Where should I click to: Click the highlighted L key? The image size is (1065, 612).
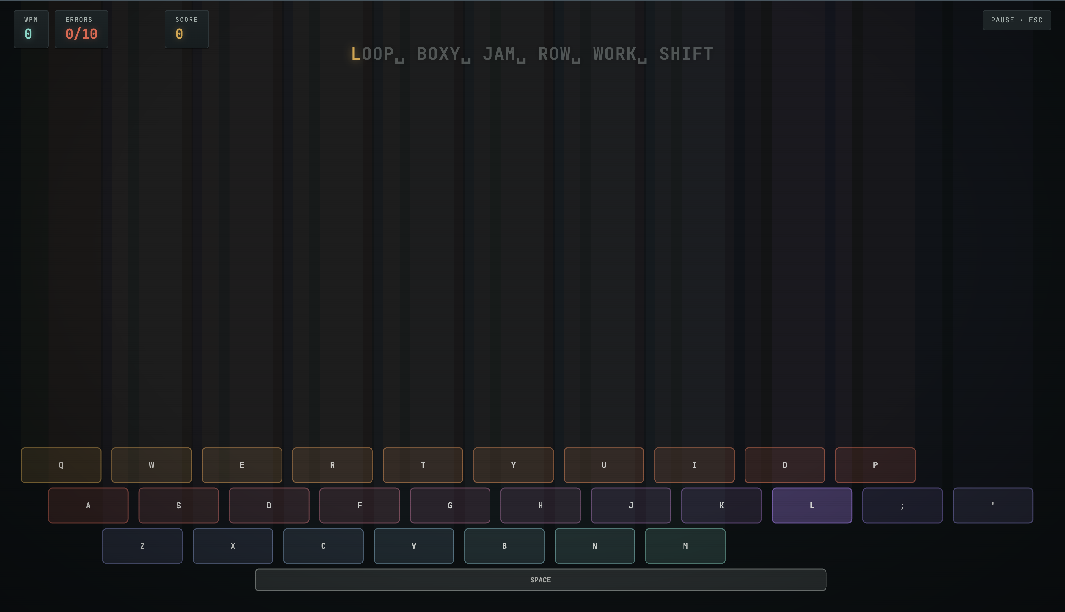pos(812,505)
